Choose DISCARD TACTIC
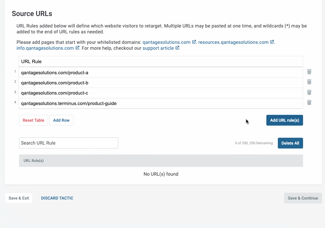Viewport: 325px width, 228px height. tap(57, 198)
